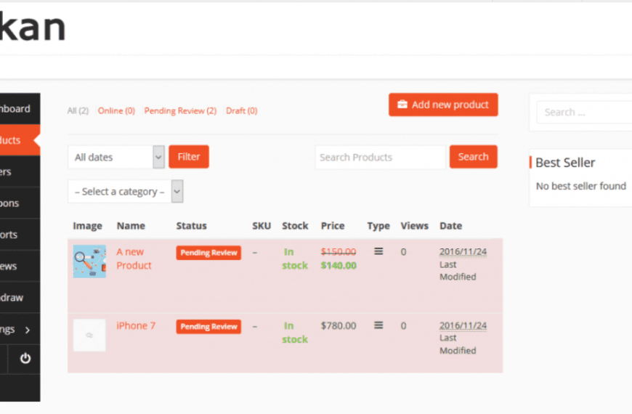The height and width of the screenshot is (414, 632).
Task: Click inside the Search Products field
Action: point(380,157)
